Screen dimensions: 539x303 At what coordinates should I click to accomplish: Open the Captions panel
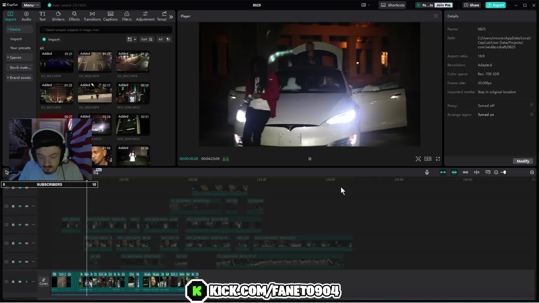tap(110, 16)
